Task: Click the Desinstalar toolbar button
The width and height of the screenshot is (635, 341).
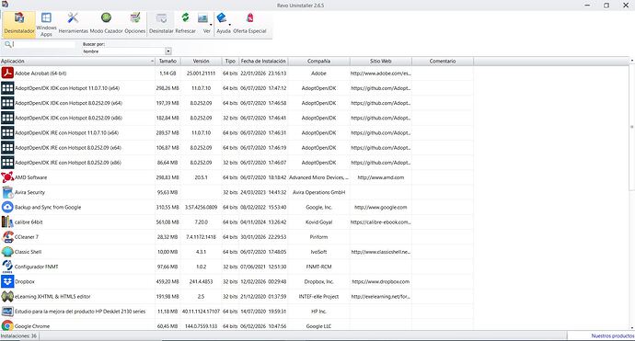Action: point(161,24)
